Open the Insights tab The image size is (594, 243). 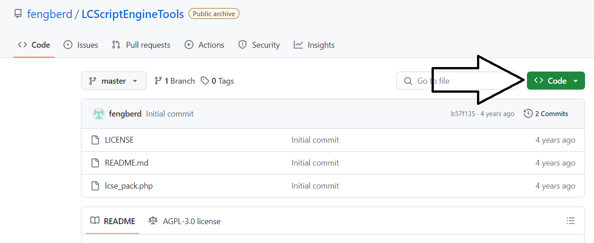pyautogui.click(x=314, y=45)
